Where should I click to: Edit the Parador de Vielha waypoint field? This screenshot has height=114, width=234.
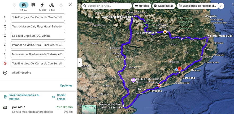(38, 45)
